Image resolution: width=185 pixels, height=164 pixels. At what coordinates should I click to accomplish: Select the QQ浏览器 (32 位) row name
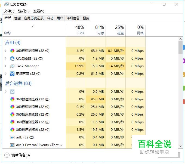point(29,58)
